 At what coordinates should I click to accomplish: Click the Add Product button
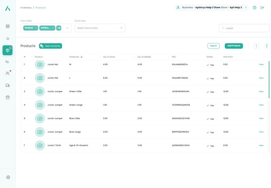click(234, 46)
